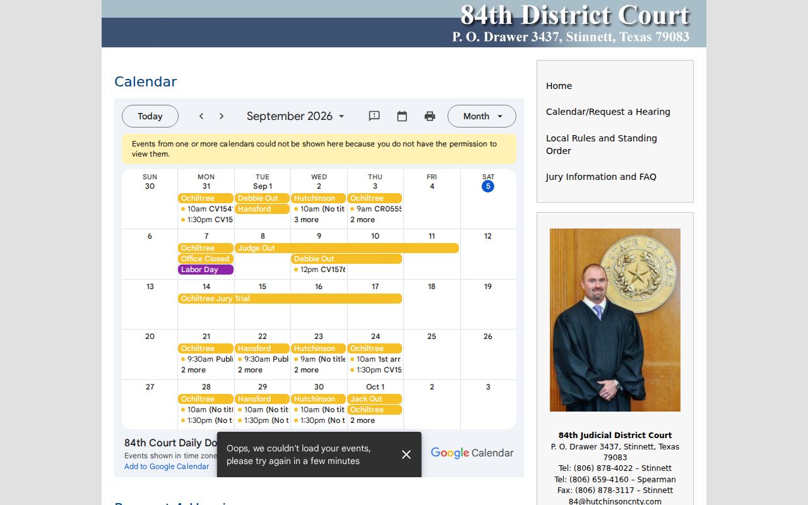Open Jury Information and FAQ
The width and height of the screenshot is (808, 505).
click(x=601, y=177)
